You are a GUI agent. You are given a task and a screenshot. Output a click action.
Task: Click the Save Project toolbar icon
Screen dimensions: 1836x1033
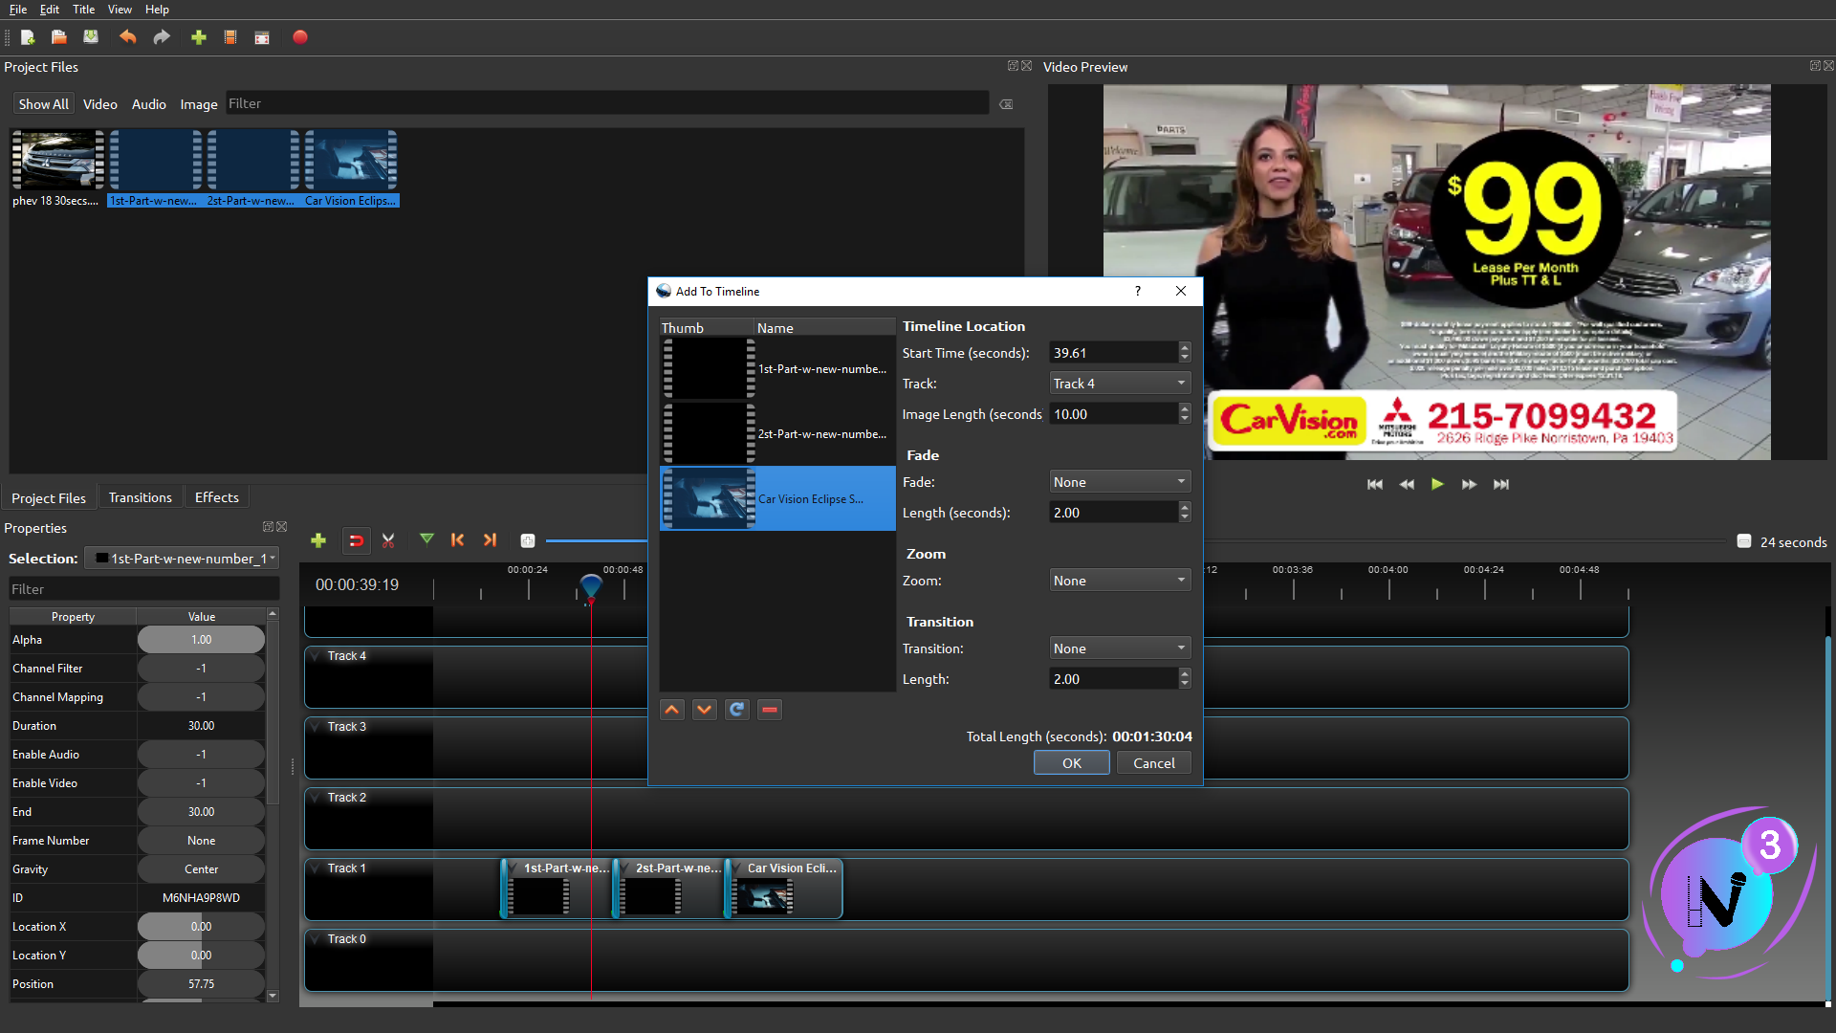91,37
